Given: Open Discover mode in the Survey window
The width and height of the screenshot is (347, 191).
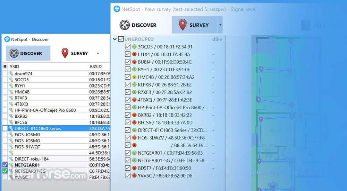Looking at the screenshot, I should click(138, 25).
